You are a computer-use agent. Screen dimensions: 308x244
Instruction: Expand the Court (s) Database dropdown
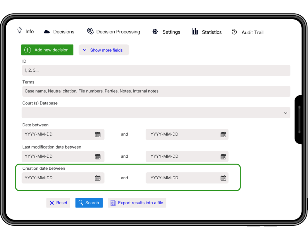(156, 113)
